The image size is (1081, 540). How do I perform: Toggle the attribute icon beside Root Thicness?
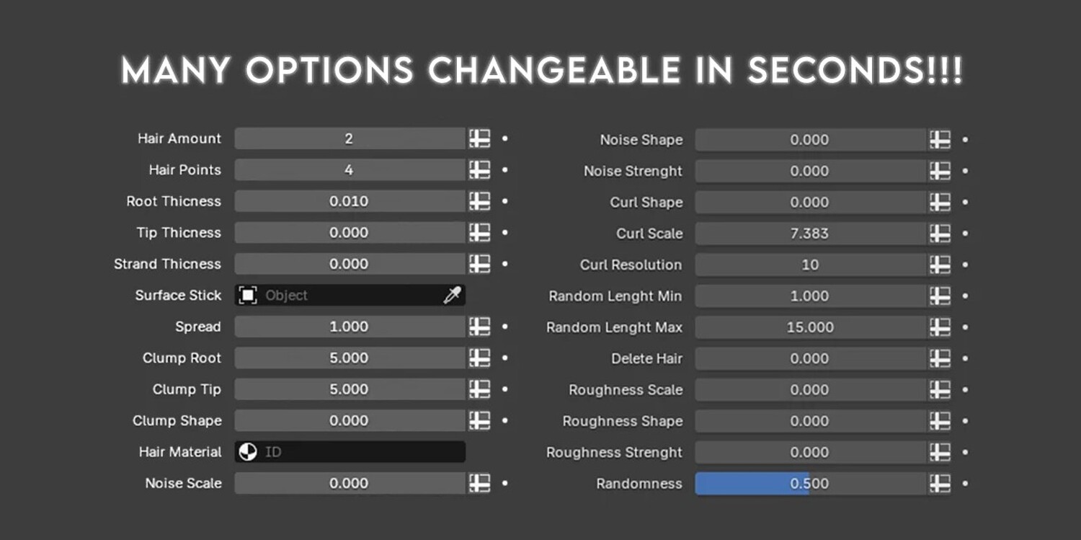(479, 201)
